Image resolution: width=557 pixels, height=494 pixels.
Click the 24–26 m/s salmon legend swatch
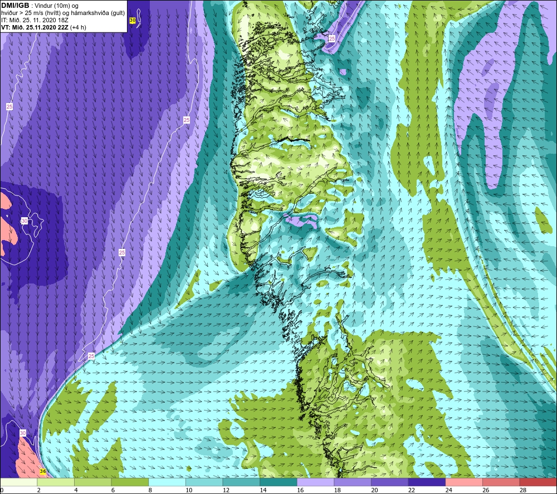(464, 482)
